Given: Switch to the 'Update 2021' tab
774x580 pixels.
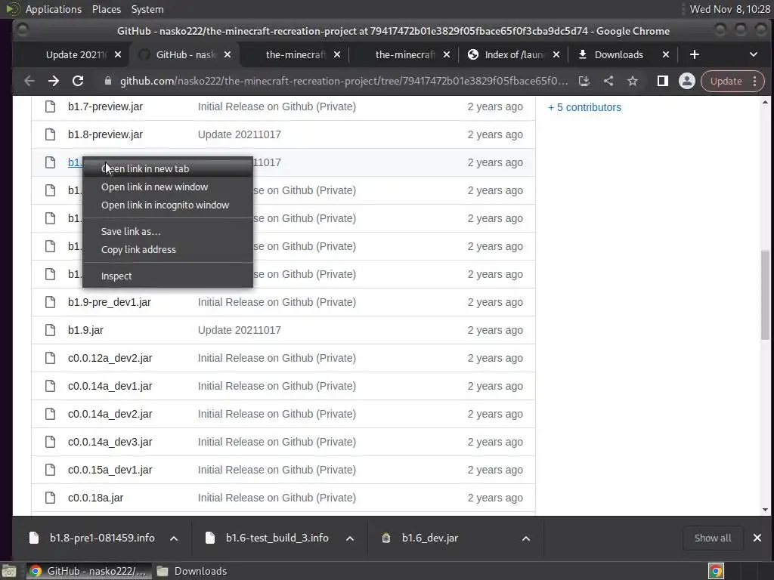Looking at the screenshot, I should pyautogui.click(x=74, y=54).
